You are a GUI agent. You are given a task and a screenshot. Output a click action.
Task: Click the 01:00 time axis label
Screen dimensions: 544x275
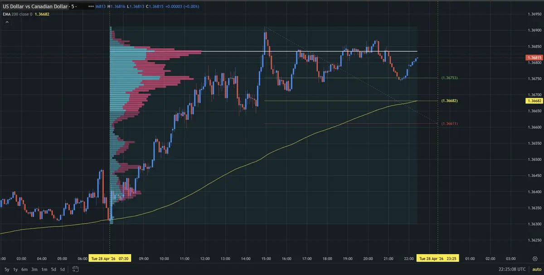pyautogui.click(x=470, y=258)
